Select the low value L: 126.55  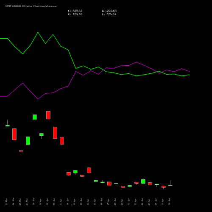click(x=109, y=14)
